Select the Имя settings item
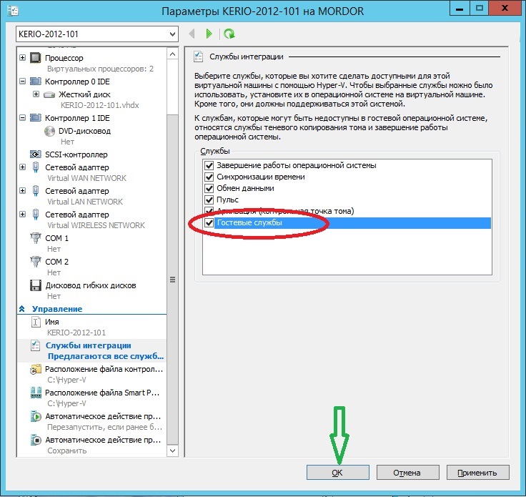The height and width of the screenshot is (497, 526). [51, 322]
